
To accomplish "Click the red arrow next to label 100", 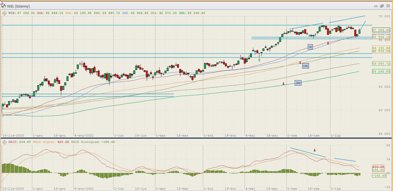I will pyautogui.click(x=300, y=63).
